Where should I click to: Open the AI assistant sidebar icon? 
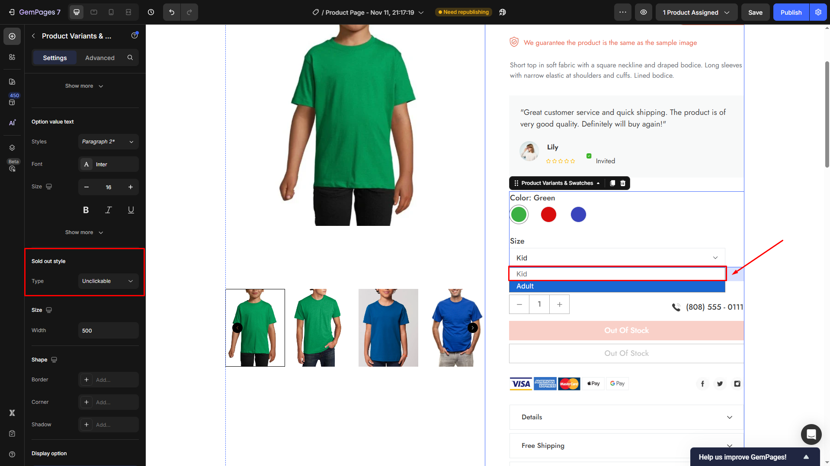(12, 123)
